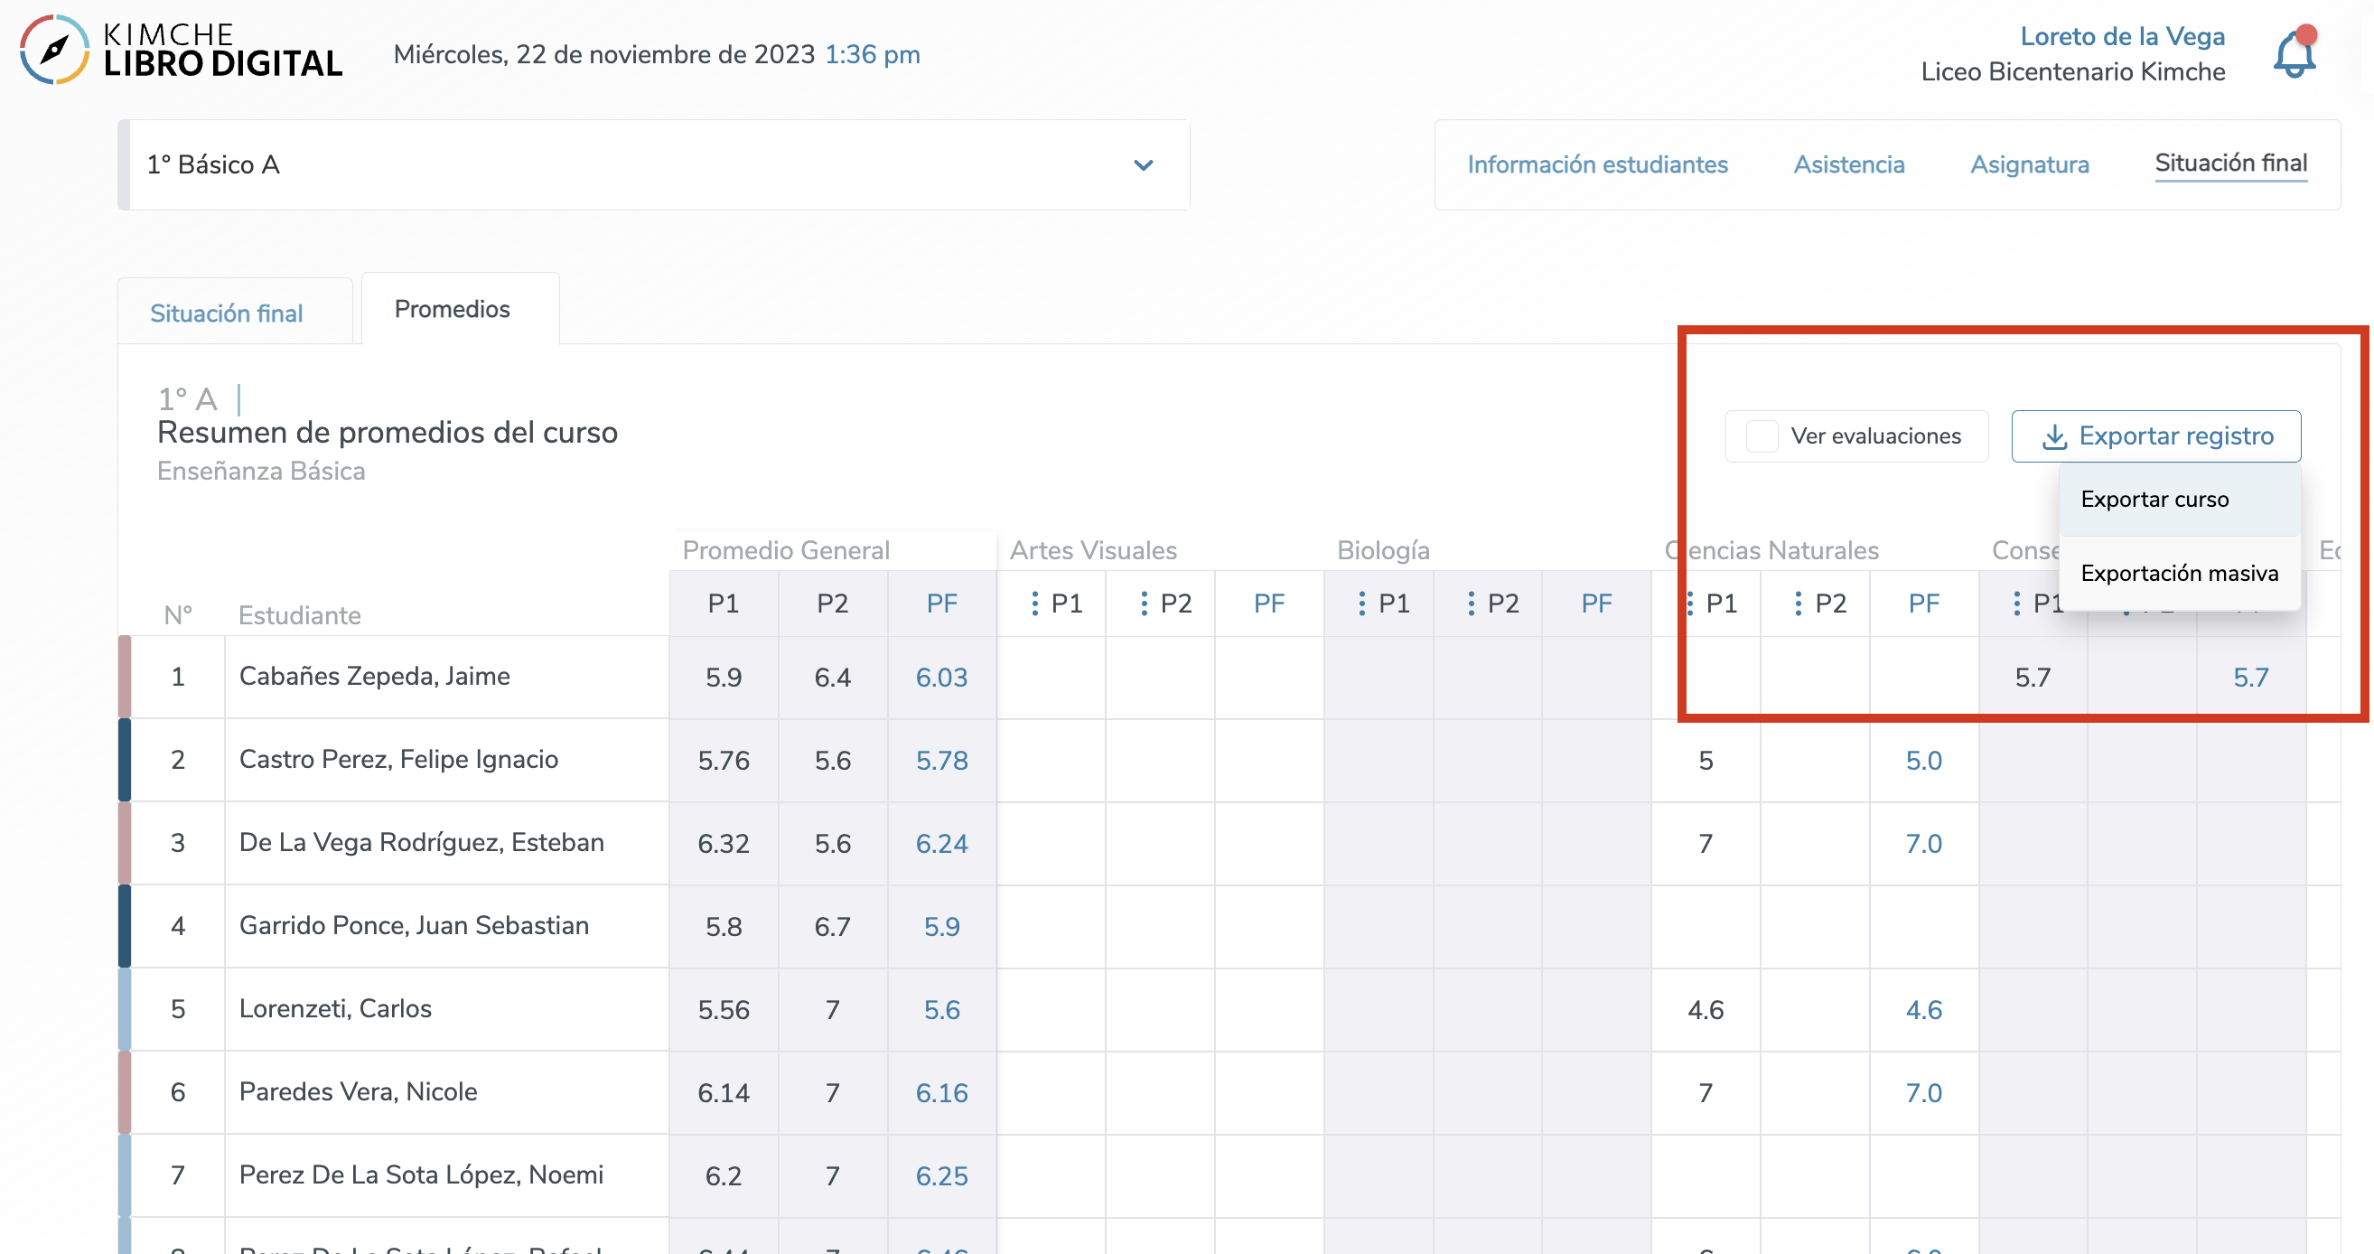Switch to the Situación final sub-tab
The height and width of the screenshot is (1254, 2374).
click(x=227, y=313)
